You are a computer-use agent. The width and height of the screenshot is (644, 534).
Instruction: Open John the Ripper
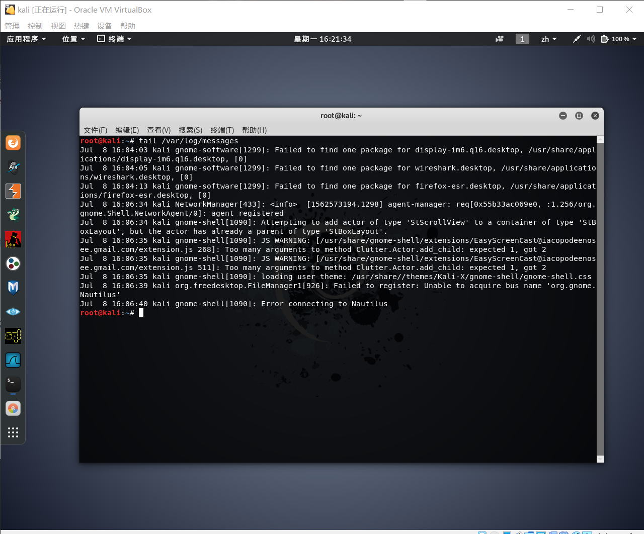coord(13,240)
